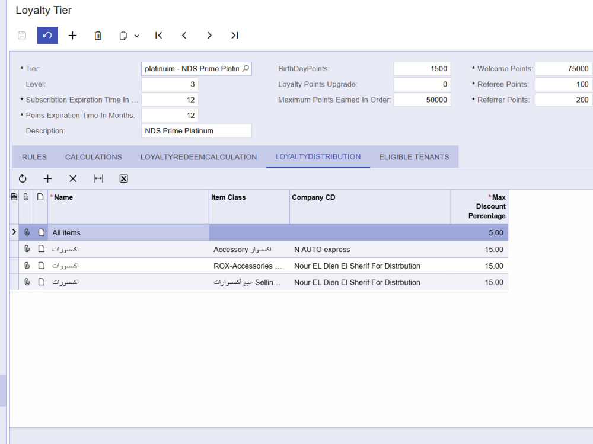
Task: Go to the previous record
Action: [x=184, y=36]
